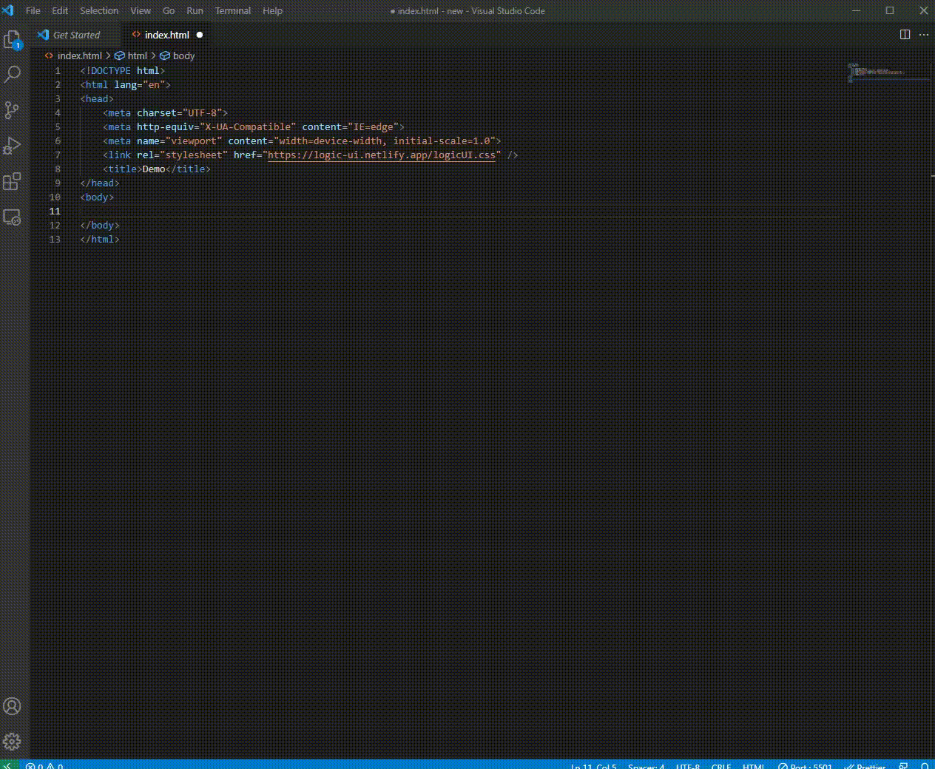The height and width of the screenshot is (769, 935).
Task: Open the Selection menu
Action: (x=99, y=10)
